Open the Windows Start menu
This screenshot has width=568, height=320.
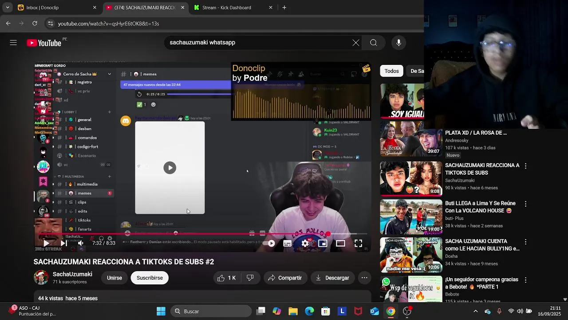(161, 311)
